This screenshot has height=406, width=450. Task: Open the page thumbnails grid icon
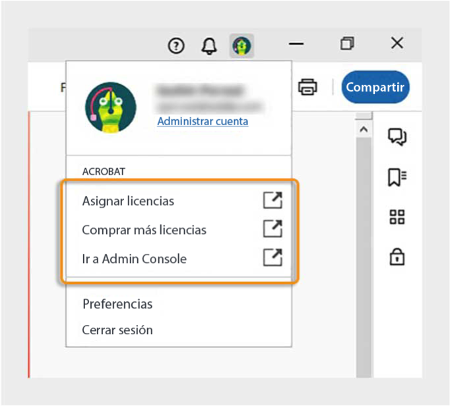397,217
